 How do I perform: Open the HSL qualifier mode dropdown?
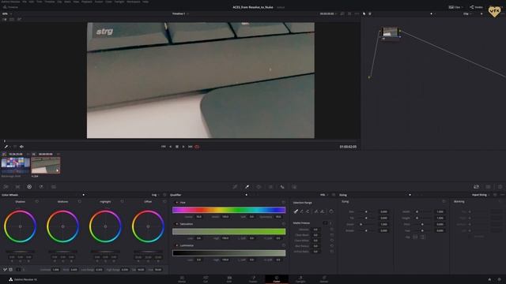coord(323,195)
